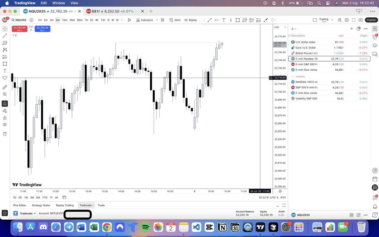Click the blue BUY 22,763.50 button
379x237 pixels.
pyautogui.click(x=42, y=29)
